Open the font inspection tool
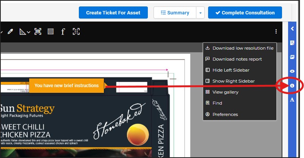304x158 pixels. (63, 31)
